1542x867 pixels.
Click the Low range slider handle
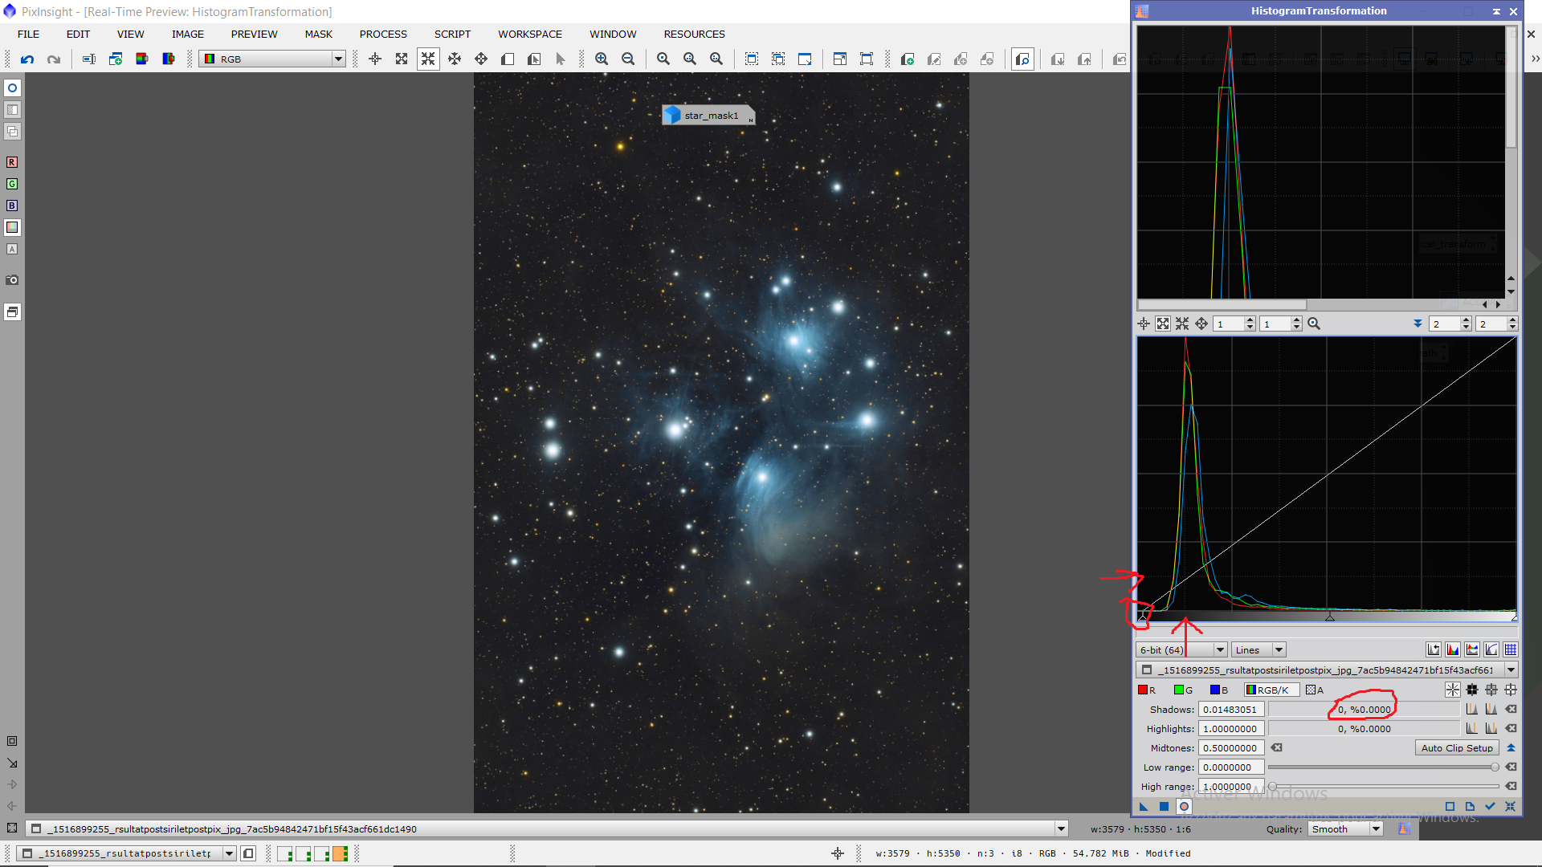pos(1495,767)
